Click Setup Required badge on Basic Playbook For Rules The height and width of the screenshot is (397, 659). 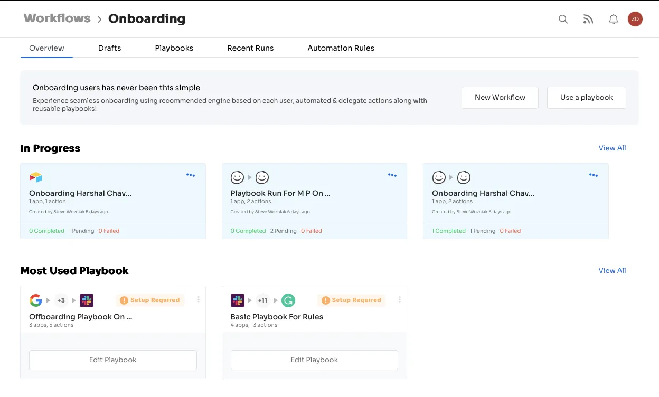pos(352,300)
